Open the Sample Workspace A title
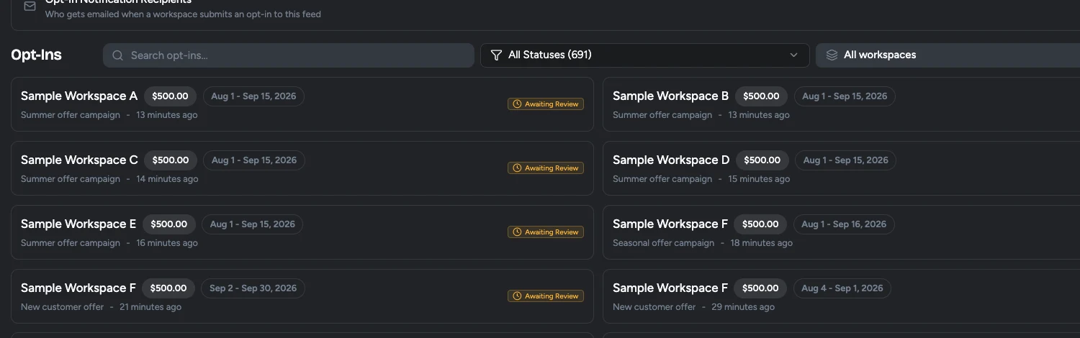 [79, 96]
